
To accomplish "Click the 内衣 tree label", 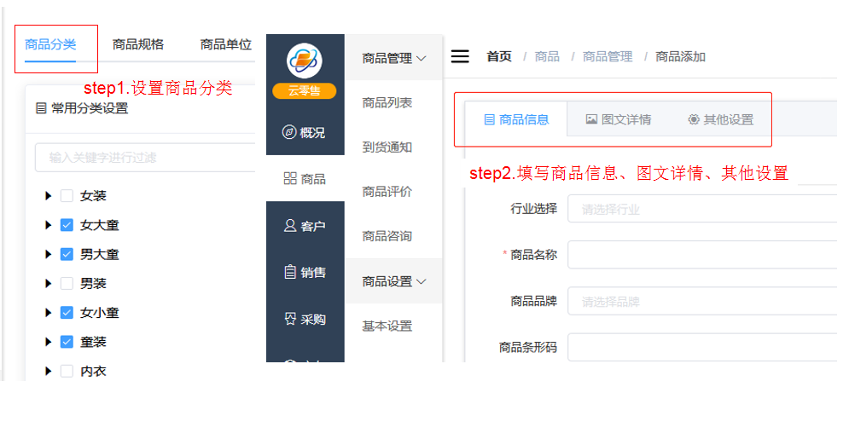I will pyautogui.click(x=93, y=371).
